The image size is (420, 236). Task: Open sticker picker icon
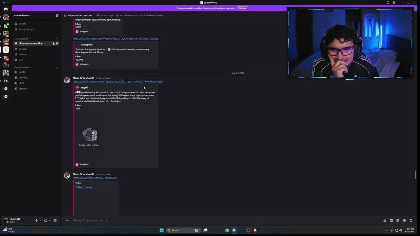pyautogui.click(x=398, y=221)
